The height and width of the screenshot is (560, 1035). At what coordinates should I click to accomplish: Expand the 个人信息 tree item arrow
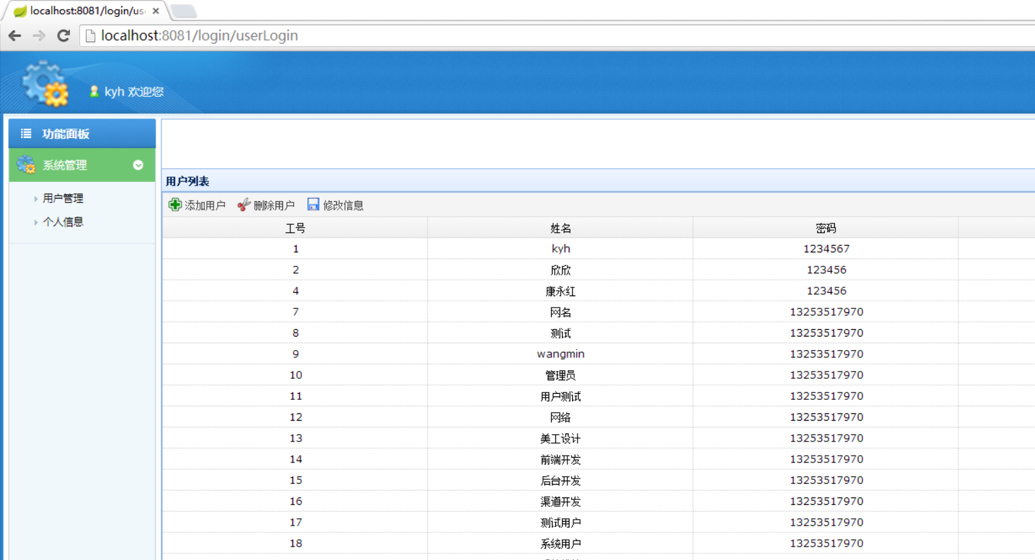pos(36,222)
